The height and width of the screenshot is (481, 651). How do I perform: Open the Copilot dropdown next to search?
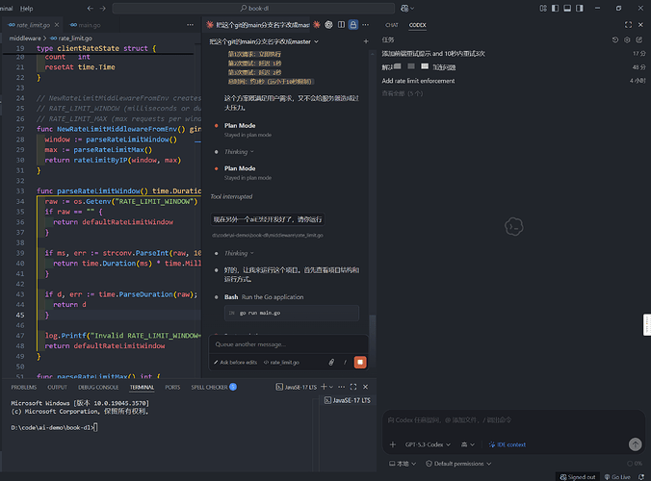(407, 9)
